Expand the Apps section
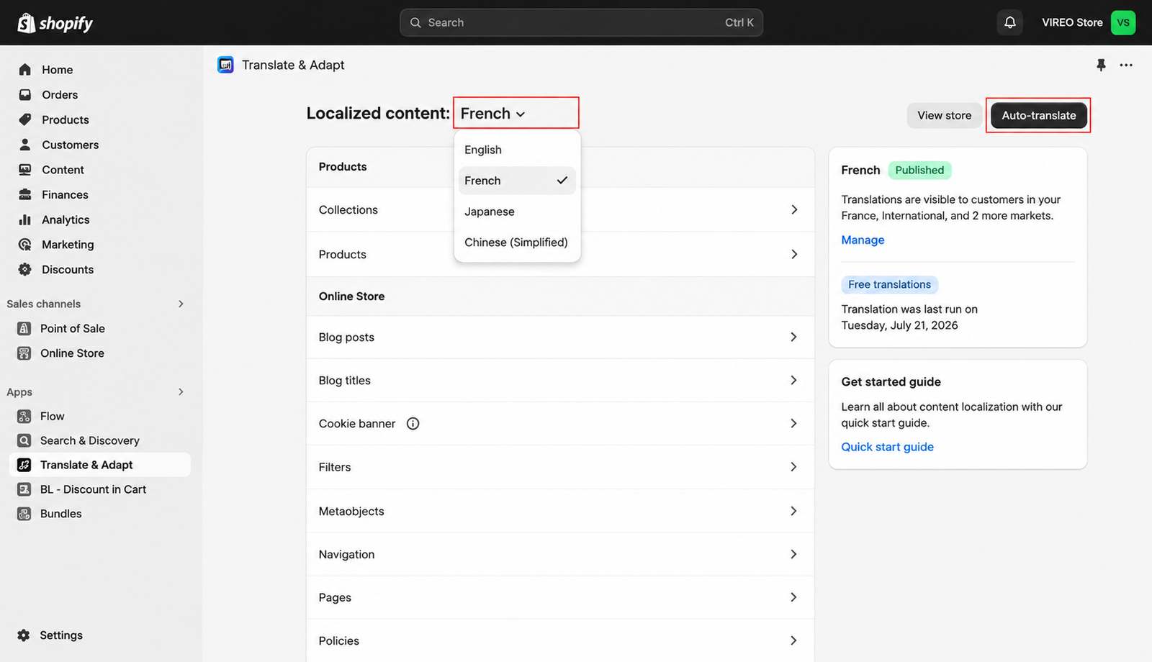Image resolution: width=1152 pixels, height=662 pixels. (x=181, y=391)
